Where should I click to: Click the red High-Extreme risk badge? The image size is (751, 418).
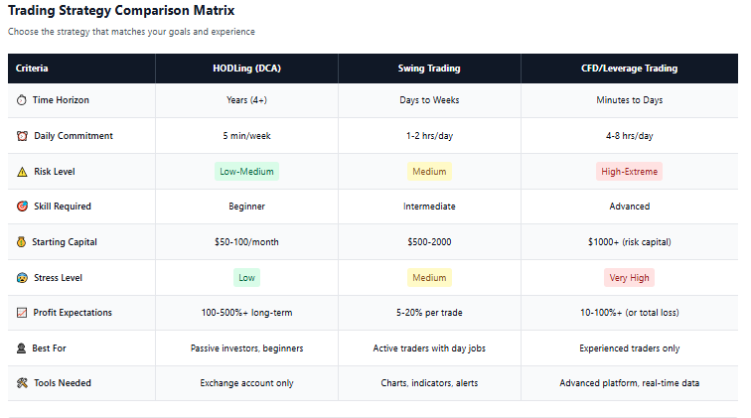629,172
